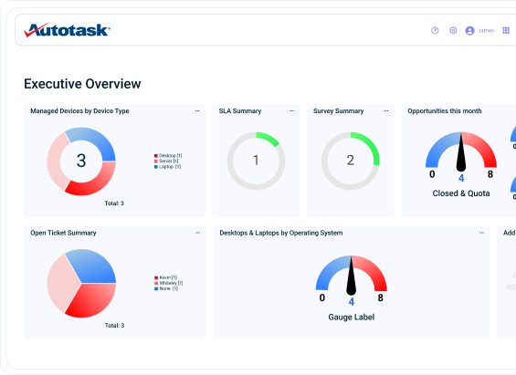
Task: Click the user avatar icon beside James
Action: [469, 30]
